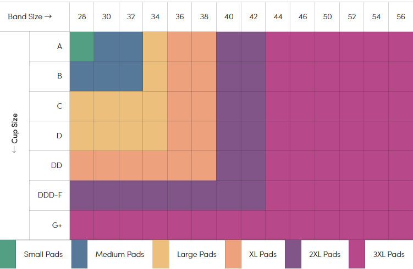
Task: Click the magenta 3XL Pads legend swatch
Action: pyautogui.click(x=356, y=254)
